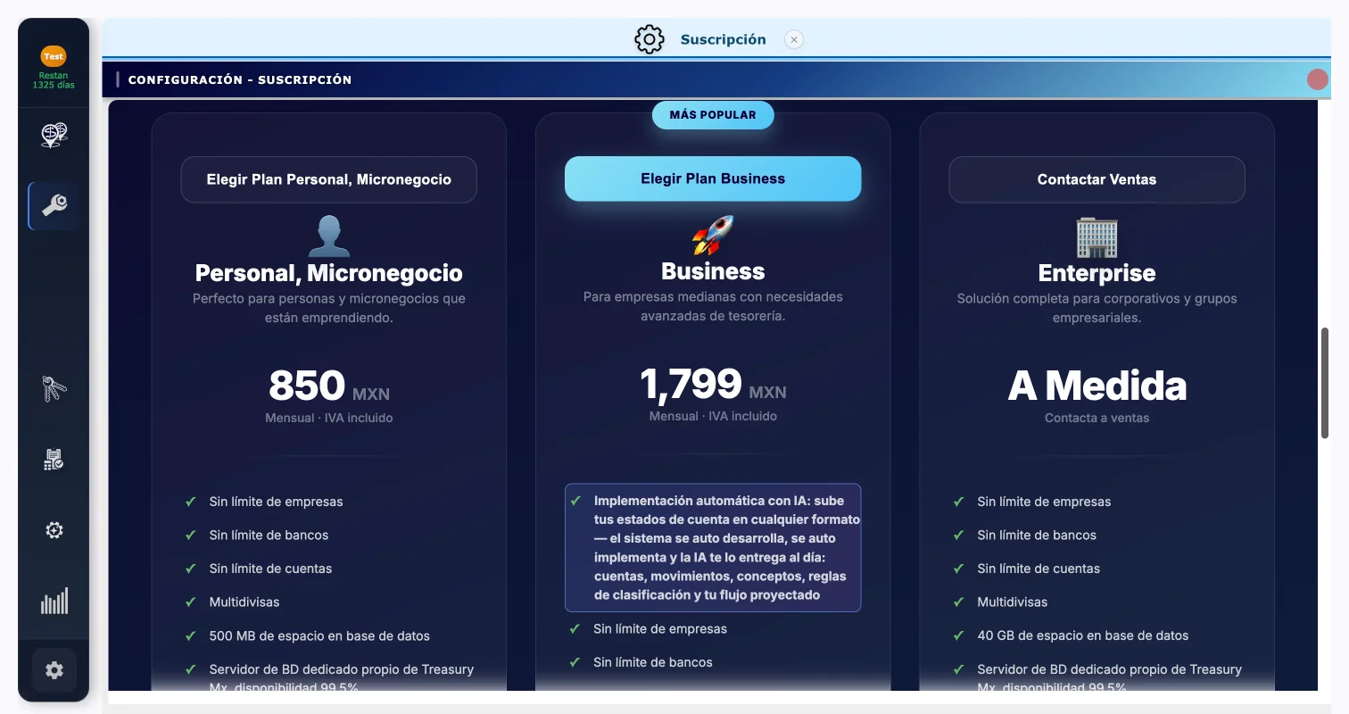Click 'Sin límite de bancos' in Business plan

coord(653,662)
